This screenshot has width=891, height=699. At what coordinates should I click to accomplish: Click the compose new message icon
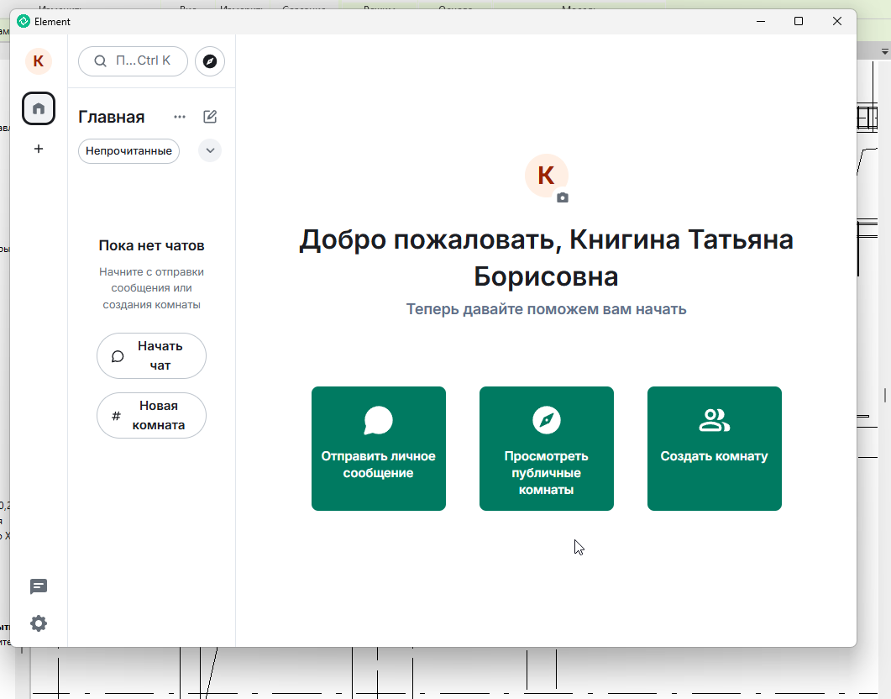point(210,117)
